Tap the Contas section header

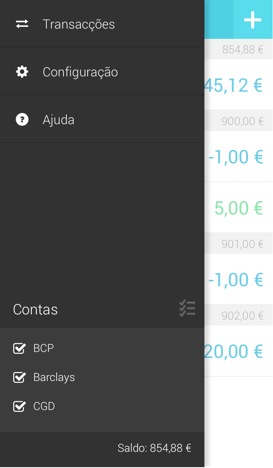35,309
